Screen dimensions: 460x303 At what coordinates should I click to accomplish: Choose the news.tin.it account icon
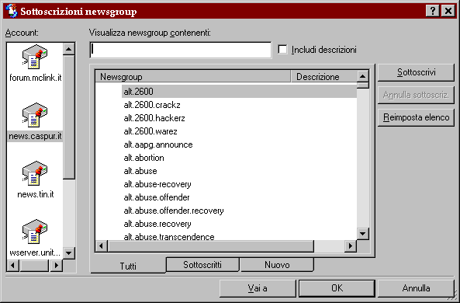coord(35,173)
